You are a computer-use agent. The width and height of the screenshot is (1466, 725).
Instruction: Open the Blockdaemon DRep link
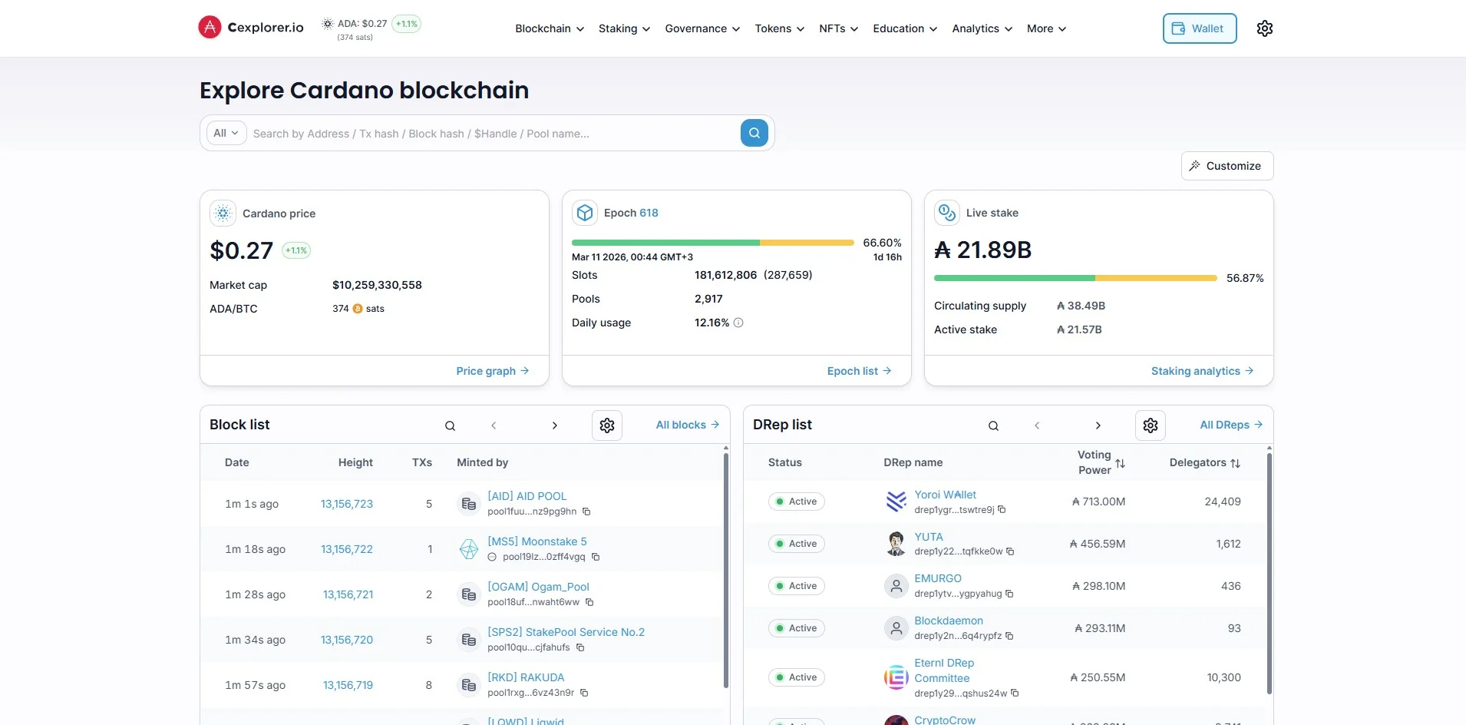[x=949, y=621]
